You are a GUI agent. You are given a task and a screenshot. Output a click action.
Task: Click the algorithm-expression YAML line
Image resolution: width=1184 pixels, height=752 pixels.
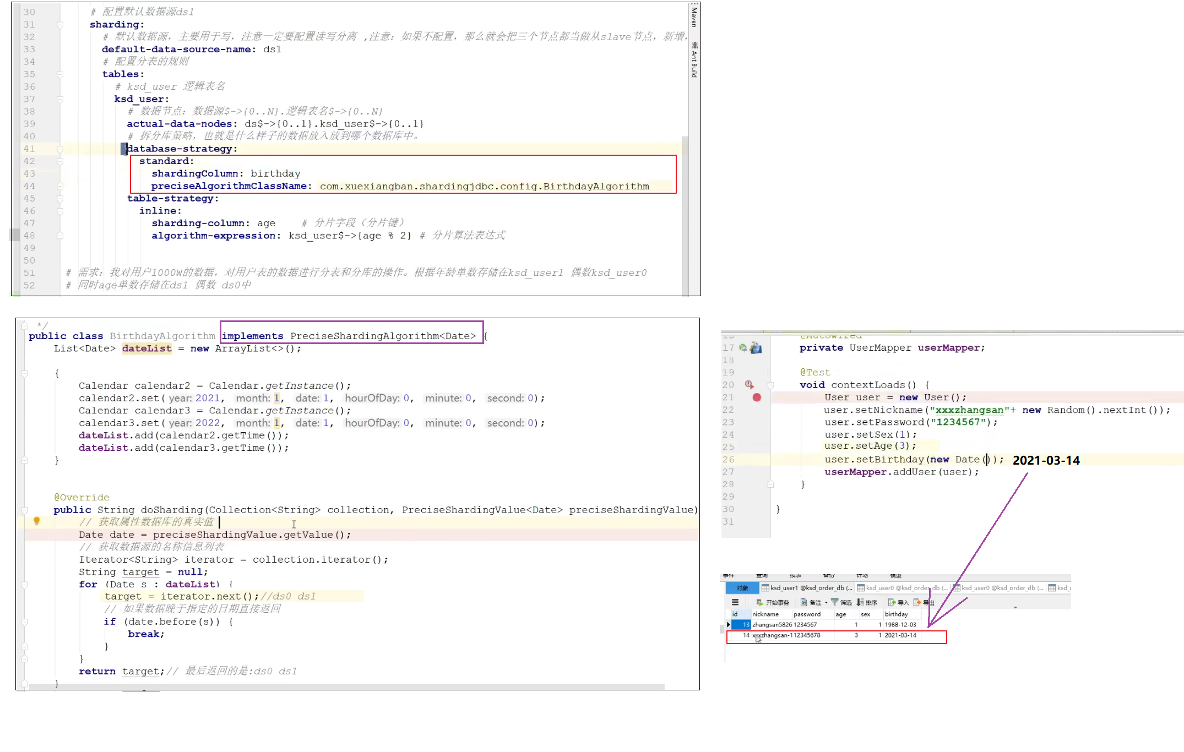[328, 236]
